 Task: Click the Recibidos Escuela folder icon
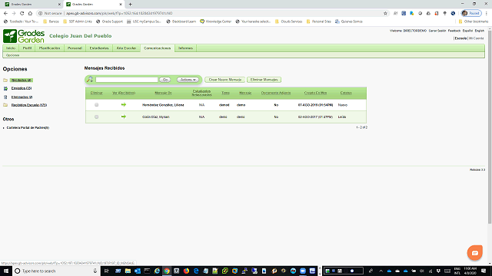pos(5,105)
